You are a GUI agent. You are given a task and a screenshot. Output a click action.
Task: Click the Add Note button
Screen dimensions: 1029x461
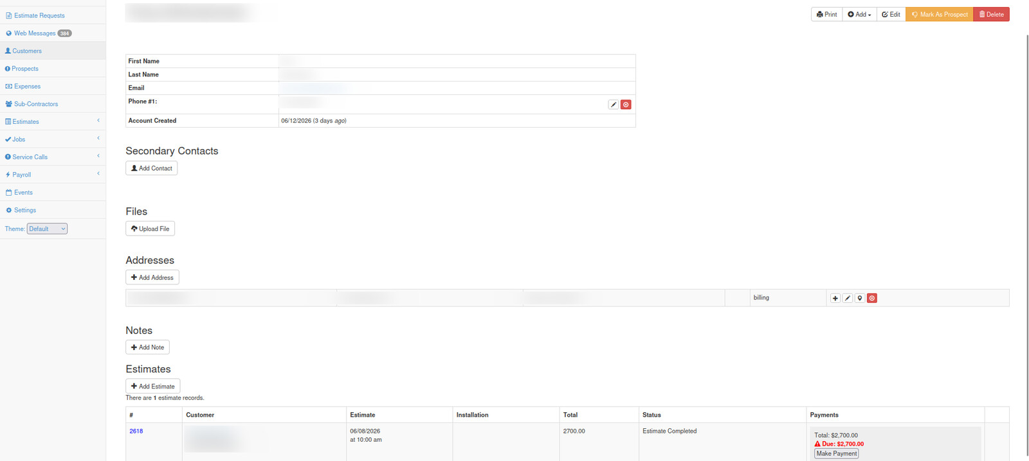click(x=147, y=347)
